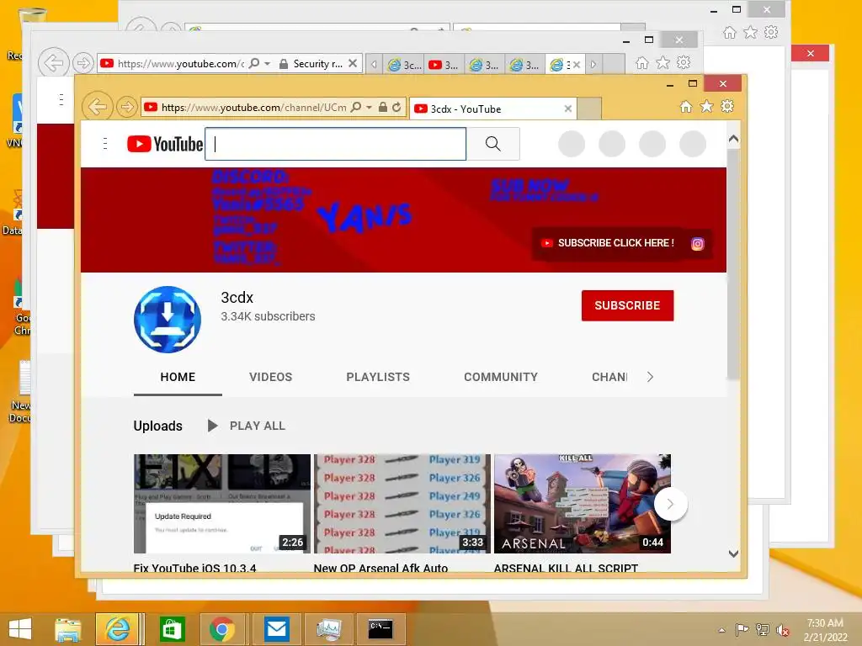Open the 'ARSENAL KILL ALL SCRIPT' thumbnail

pyautogui.click(x=583, y=503)
